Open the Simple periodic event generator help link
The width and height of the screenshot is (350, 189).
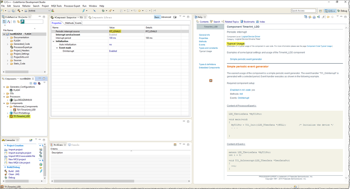tap(246, 59)
